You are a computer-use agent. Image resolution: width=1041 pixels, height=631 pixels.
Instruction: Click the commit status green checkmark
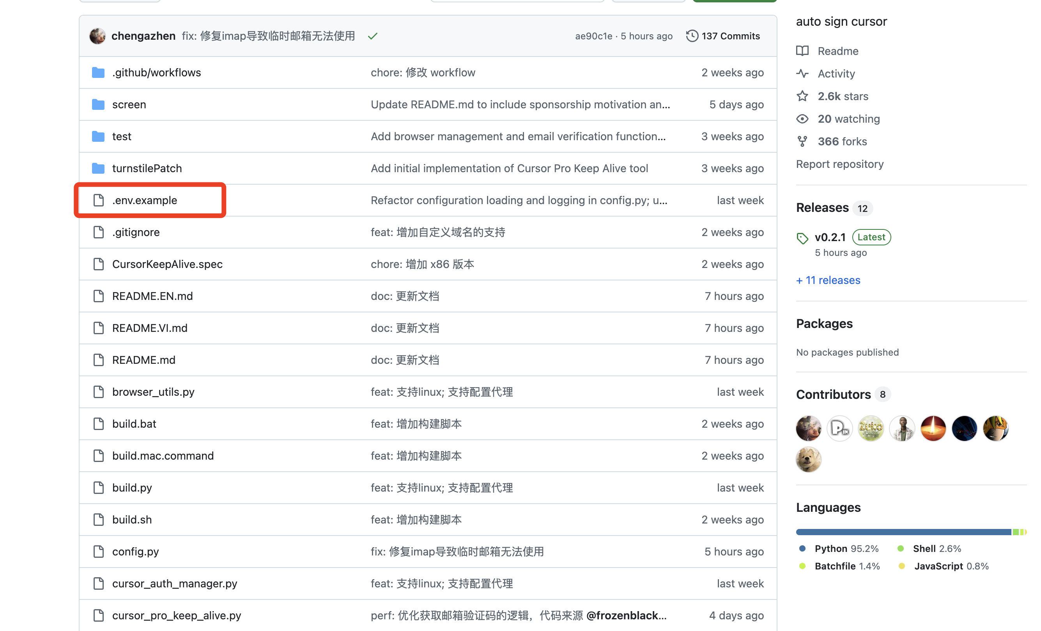pos(373,36)
